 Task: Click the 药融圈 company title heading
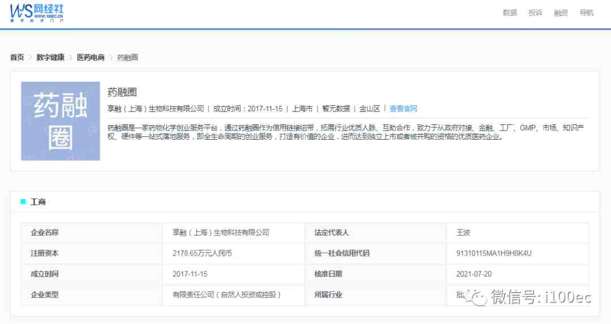pyautogui.click(x=122, y=92)
